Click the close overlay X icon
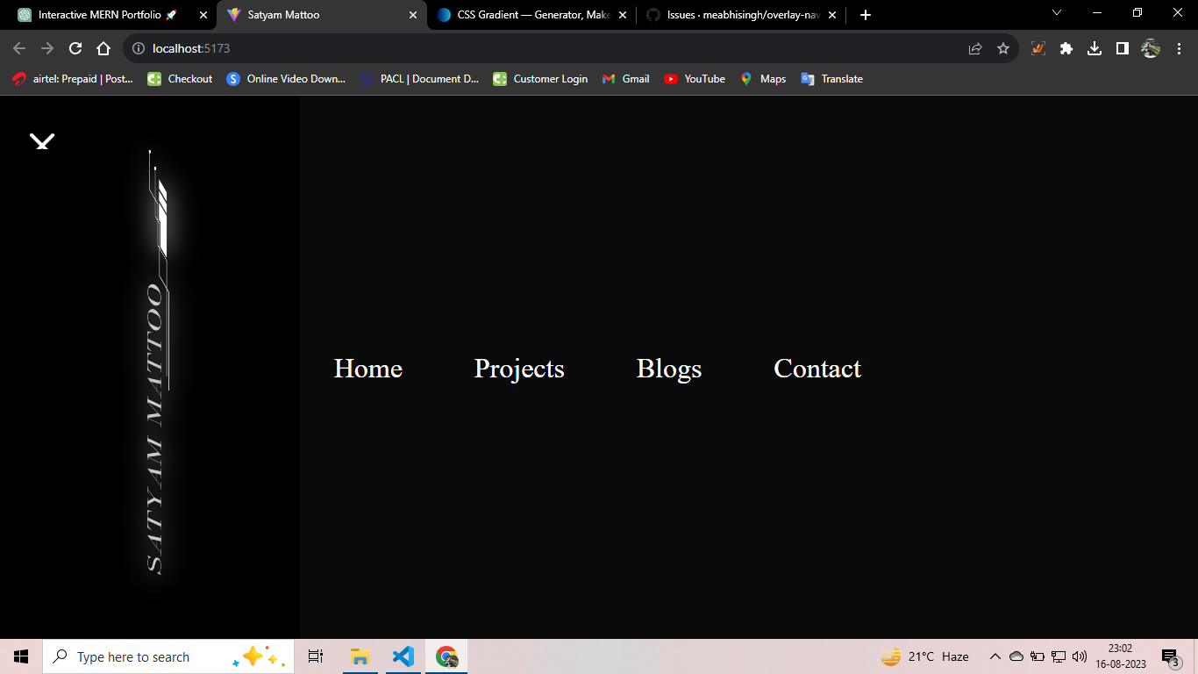This screenshot has width=1198, height=674. click(x=41, y=141)
